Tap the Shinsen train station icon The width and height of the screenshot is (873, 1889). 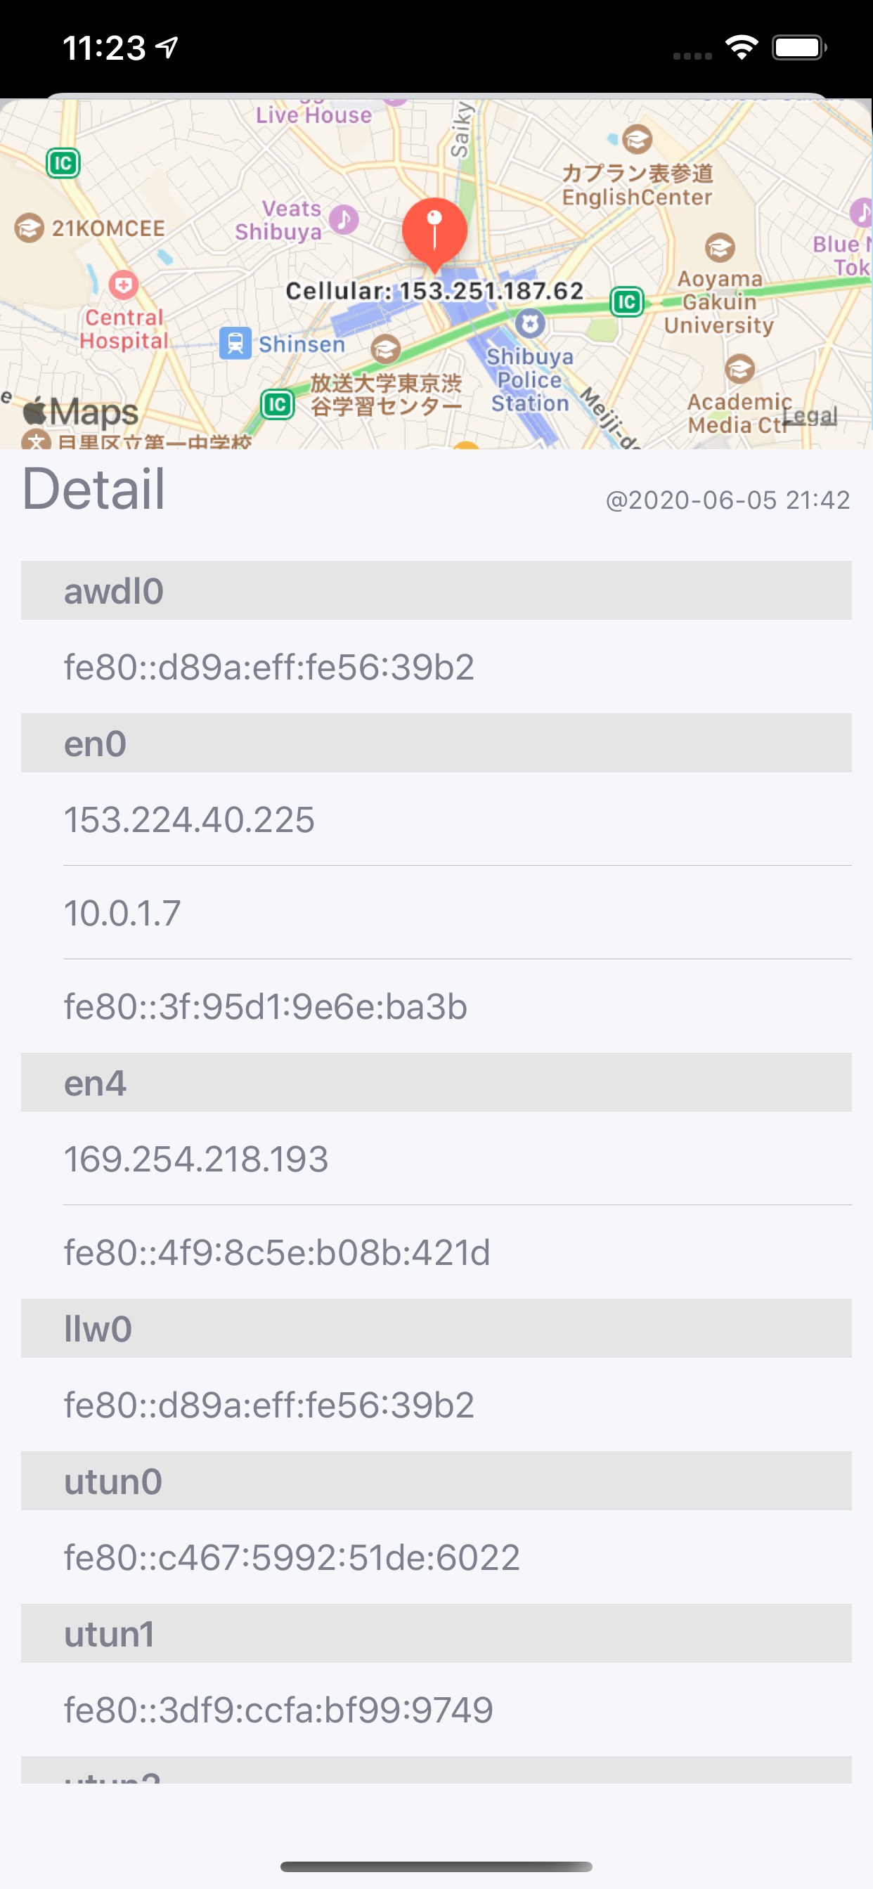coord(235,343)
